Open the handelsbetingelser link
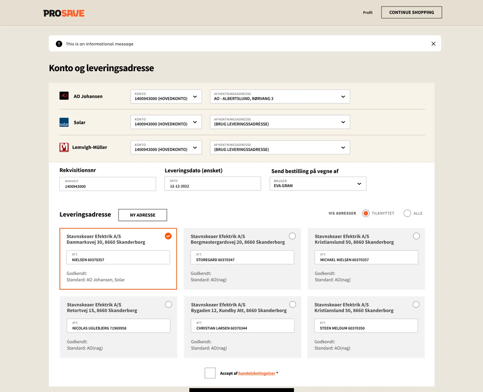Screen dimensions: 483x392 pyautogui.click(x=257, y=373)
